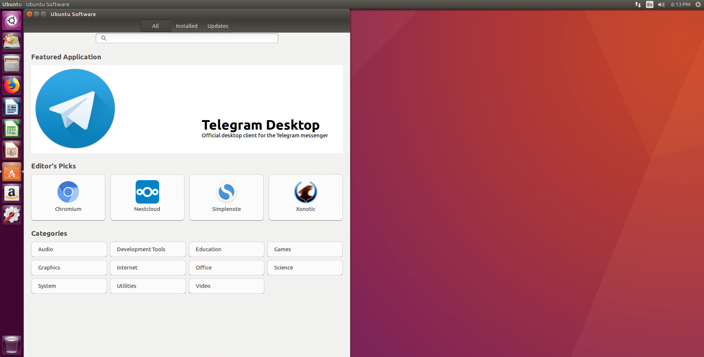Viewport: 704px width, 357px height.
Task: Browse the Games category
Action: click(305, 249)
